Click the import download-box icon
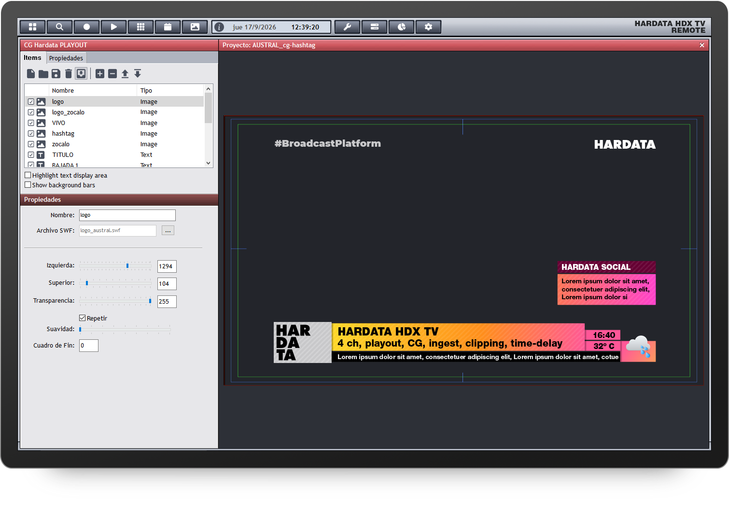The width and height of the screenshot is (729, 516). [81, 73]
